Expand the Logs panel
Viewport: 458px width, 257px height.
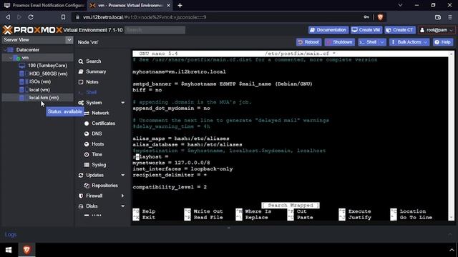(x=450, y=235)
